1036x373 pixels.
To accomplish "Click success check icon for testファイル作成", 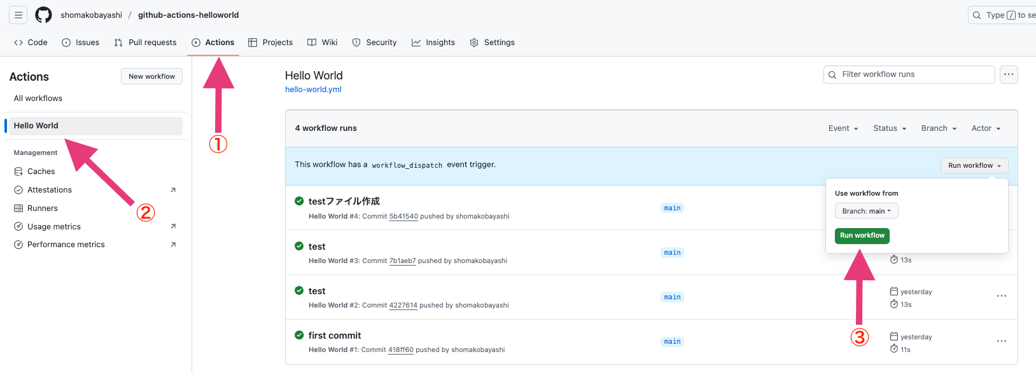I will 299,201.
